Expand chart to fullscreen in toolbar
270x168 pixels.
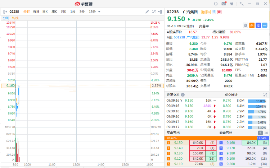(x=154, y=11)
